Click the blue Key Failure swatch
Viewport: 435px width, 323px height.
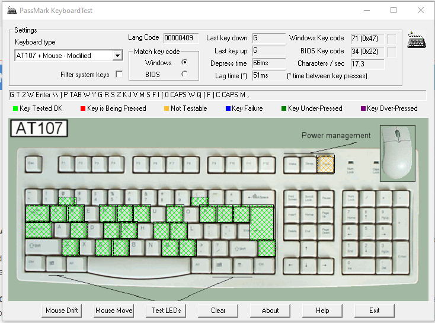pos(228,108)
